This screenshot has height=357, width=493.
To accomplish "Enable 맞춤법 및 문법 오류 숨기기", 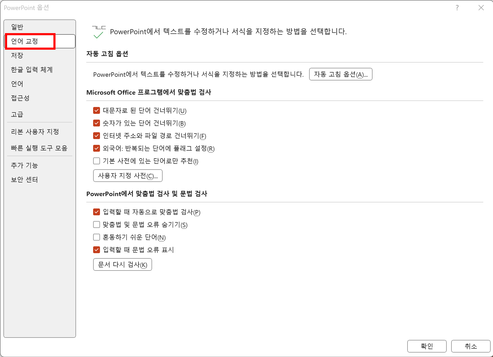I will pyautogui.click(x=97, y=225).
